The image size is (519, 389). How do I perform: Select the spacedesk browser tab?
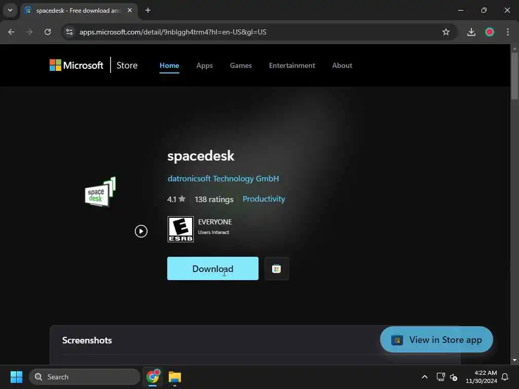[78, 11]
